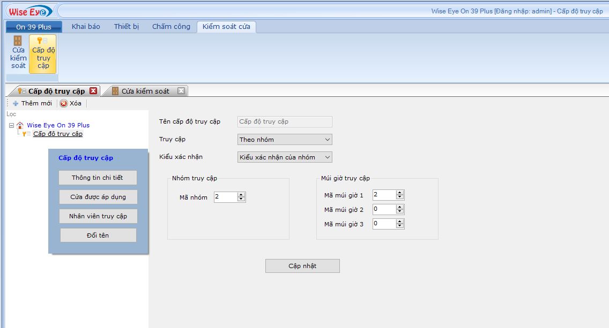This screenshot has height=328, width=609.
Task: Click the Nhân viên truy cập button
Action: click(98, 216)
